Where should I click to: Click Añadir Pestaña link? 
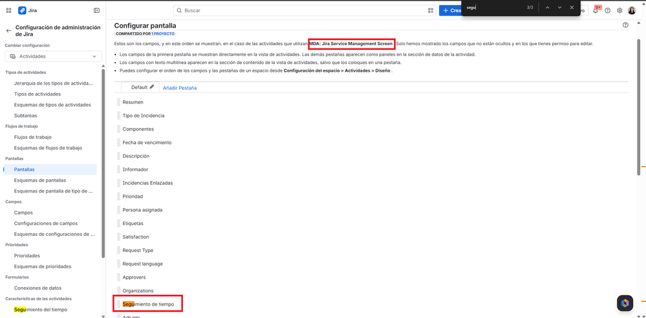tap(180, 88)
